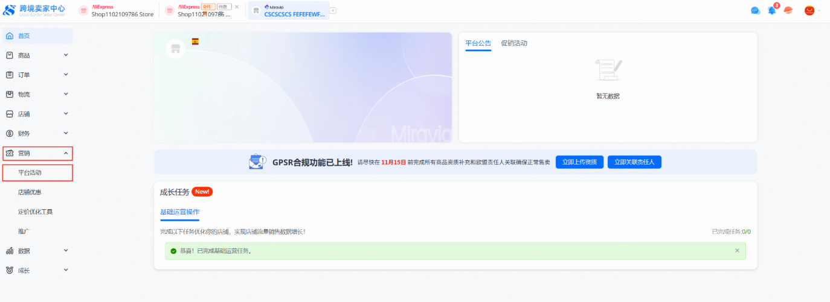Select the 平台公告 tab
830x302 pixels.
coord(478,43)
